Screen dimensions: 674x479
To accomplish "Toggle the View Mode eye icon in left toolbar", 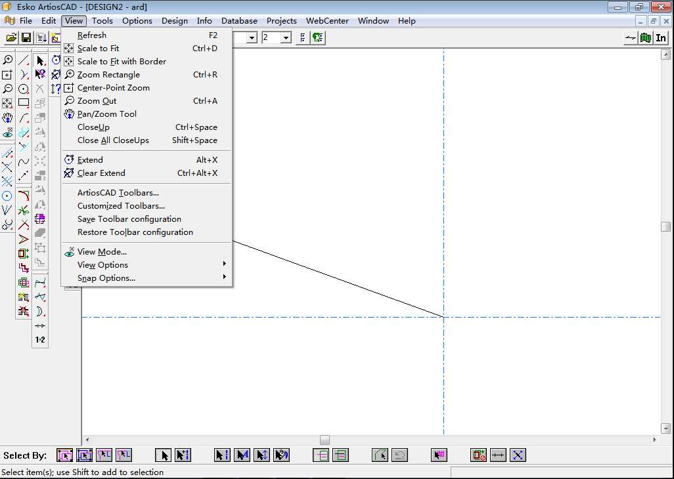I will point(7,133).
